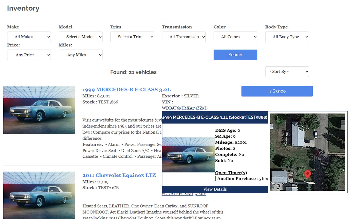Click the Found: 21 vehicles text
Viewport: 350px width, 219px height.
pyautogui.click(x=133, y=72)
